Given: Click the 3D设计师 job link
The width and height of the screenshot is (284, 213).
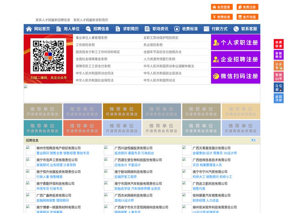Looking at the screenshot, I should click(230, 153).
